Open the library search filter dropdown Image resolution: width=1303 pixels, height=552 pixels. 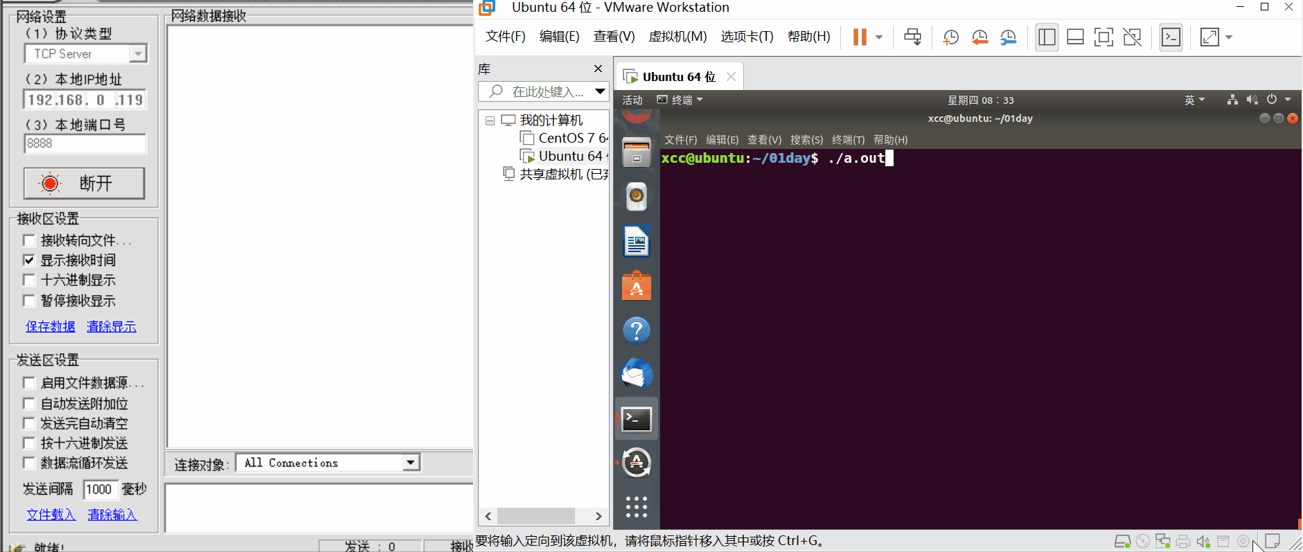pos(600,91)
